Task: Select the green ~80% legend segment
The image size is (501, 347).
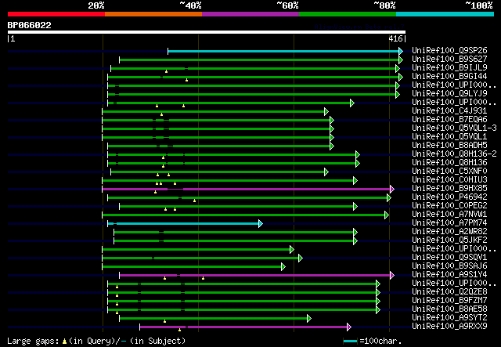Action: pyautogui.click(x=348, y=14)
